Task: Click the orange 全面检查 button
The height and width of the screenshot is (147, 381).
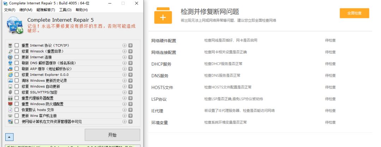Action: (x=354, y=13)
